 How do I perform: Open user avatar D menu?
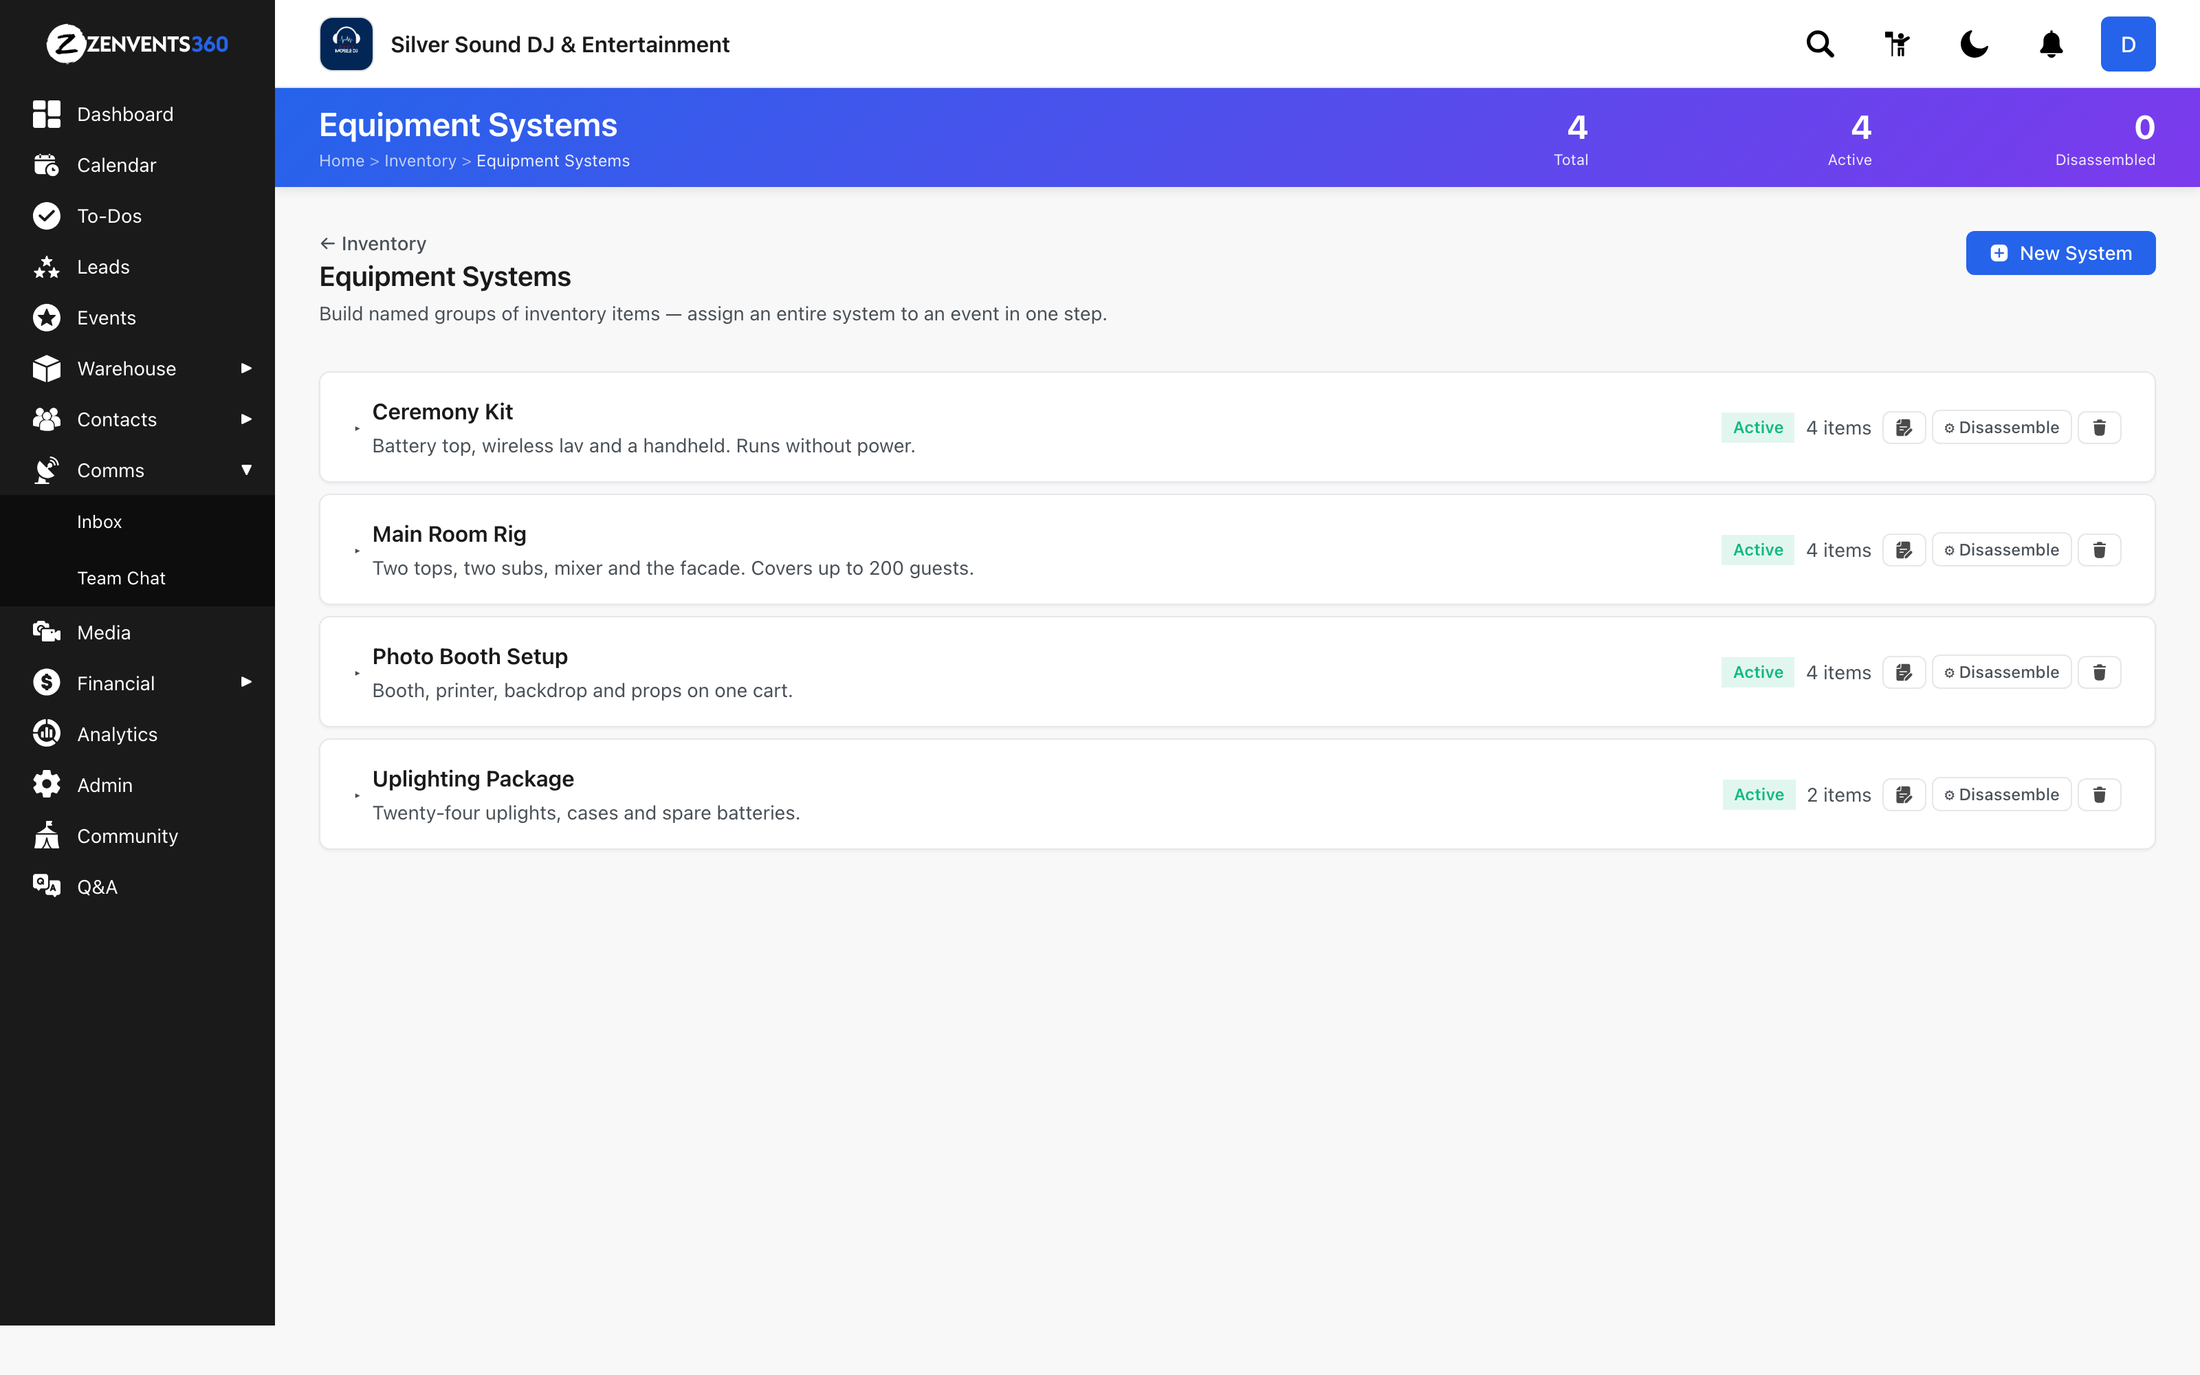coord(2127,43)
